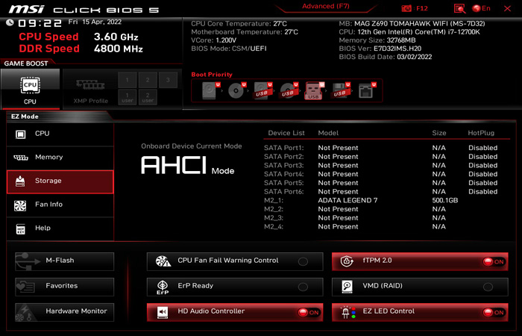This screenshot has width=522, height=336.
Task: Click the GAME BOOST CPU icon
Action: click(x=30, y=85)
